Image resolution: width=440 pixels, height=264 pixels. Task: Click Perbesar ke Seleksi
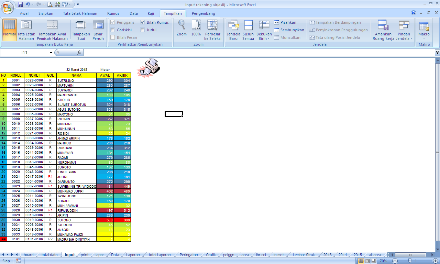pos(213,30)
